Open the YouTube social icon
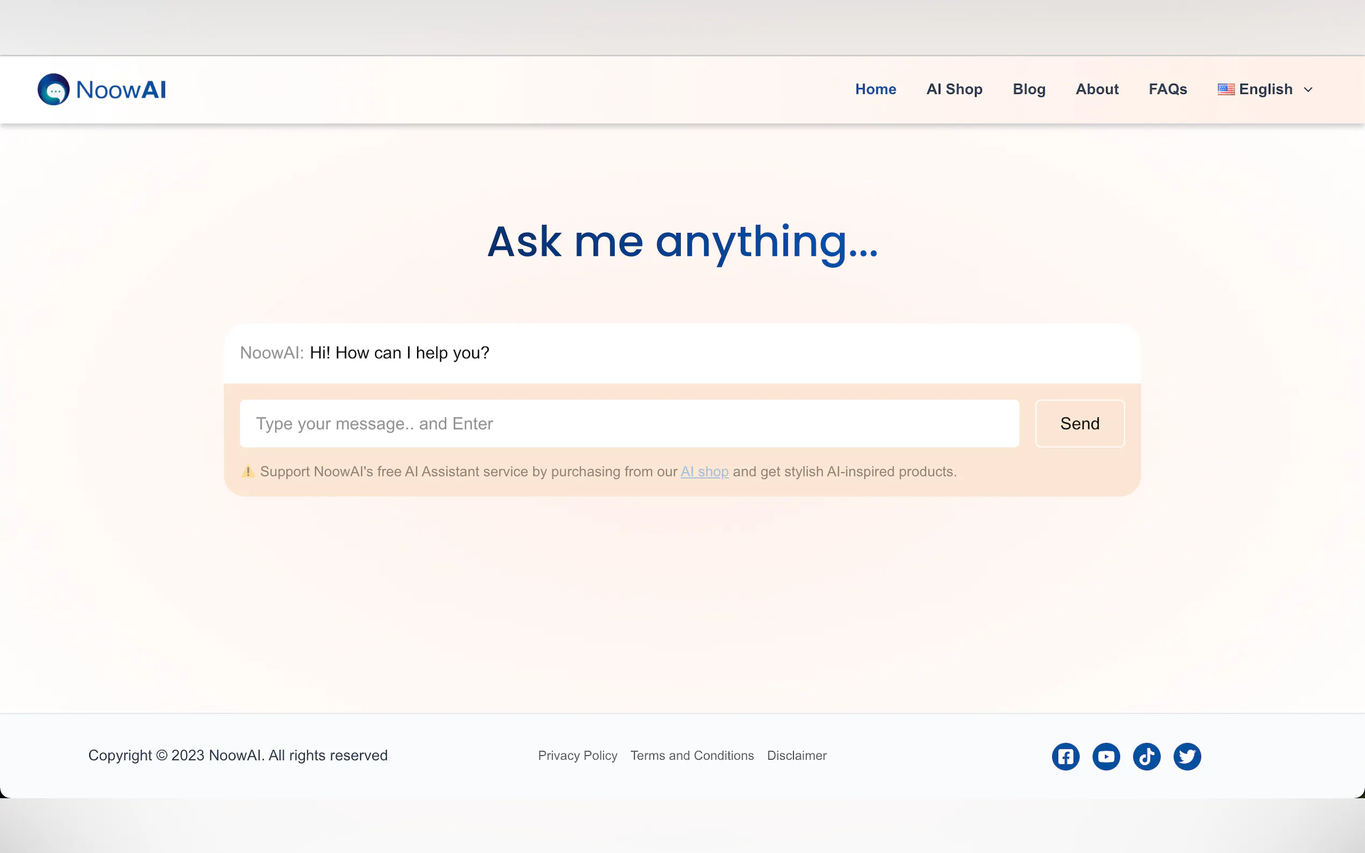Screen dimensions: 1365x853 (1106, 756)
